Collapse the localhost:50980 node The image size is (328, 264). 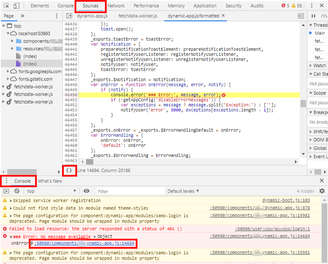point(8,33)
